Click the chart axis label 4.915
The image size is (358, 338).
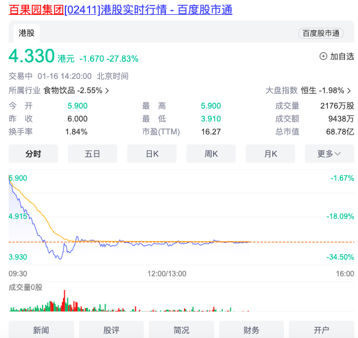[18, 216]
